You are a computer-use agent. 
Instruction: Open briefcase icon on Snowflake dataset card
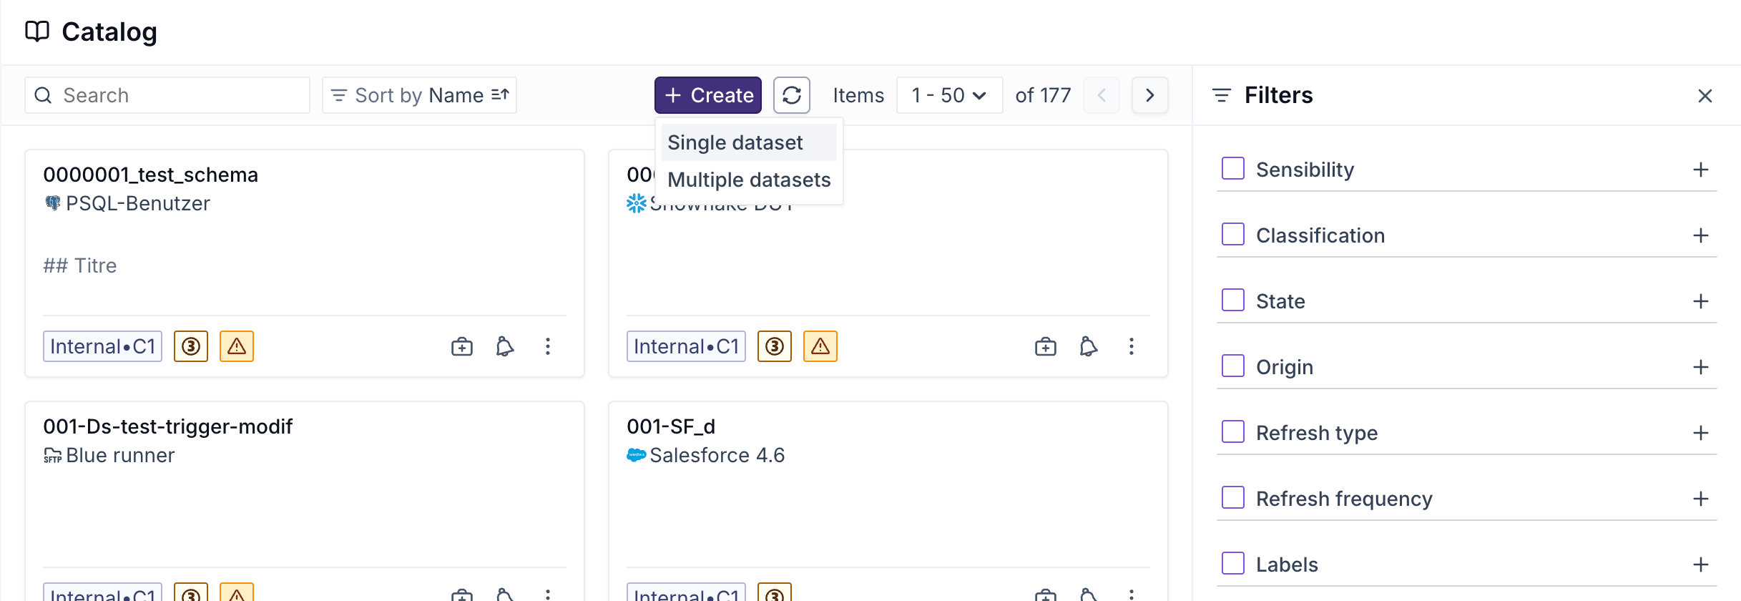[x=1046, y=346]
